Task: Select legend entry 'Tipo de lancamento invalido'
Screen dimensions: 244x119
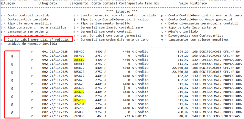Action: [x=105, y=23]
